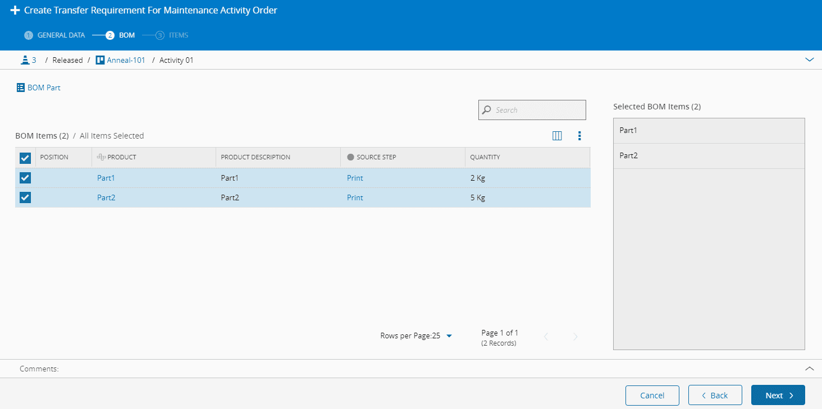Screen dimensions: 822x409
Task: Toggle the select-all checkbox in table header
Action: point(25,158)
